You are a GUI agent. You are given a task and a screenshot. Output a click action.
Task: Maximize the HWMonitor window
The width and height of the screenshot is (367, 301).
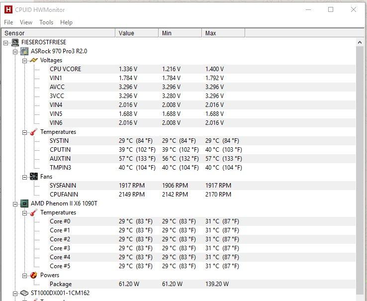tap(331, 9)
